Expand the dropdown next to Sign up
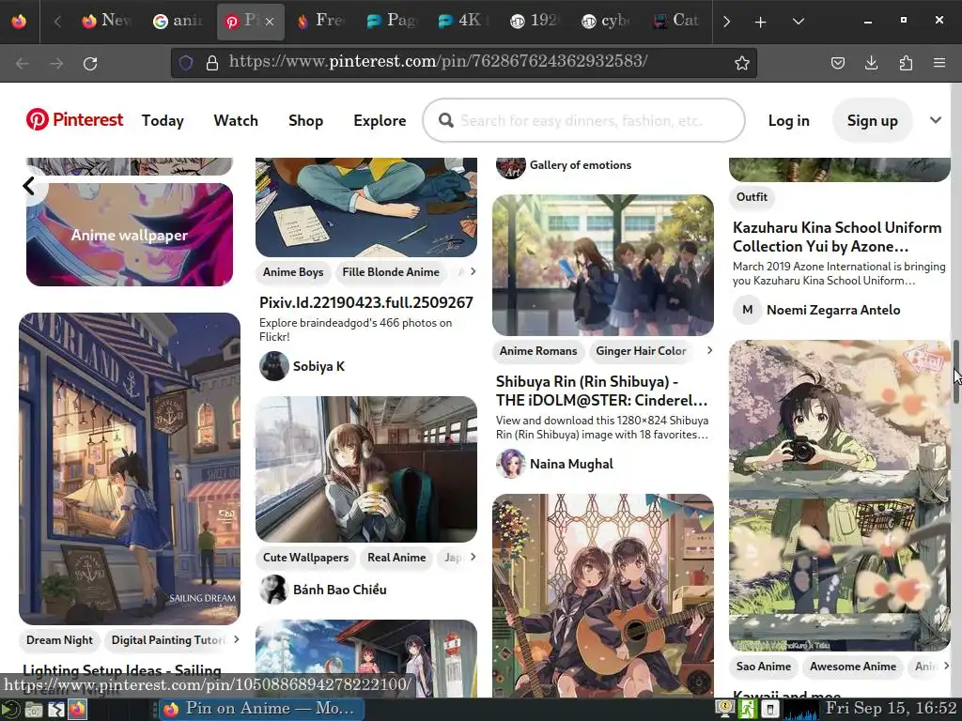Image resolution: width=962 pixels, height=721 pixels. [x=935, y=120]
